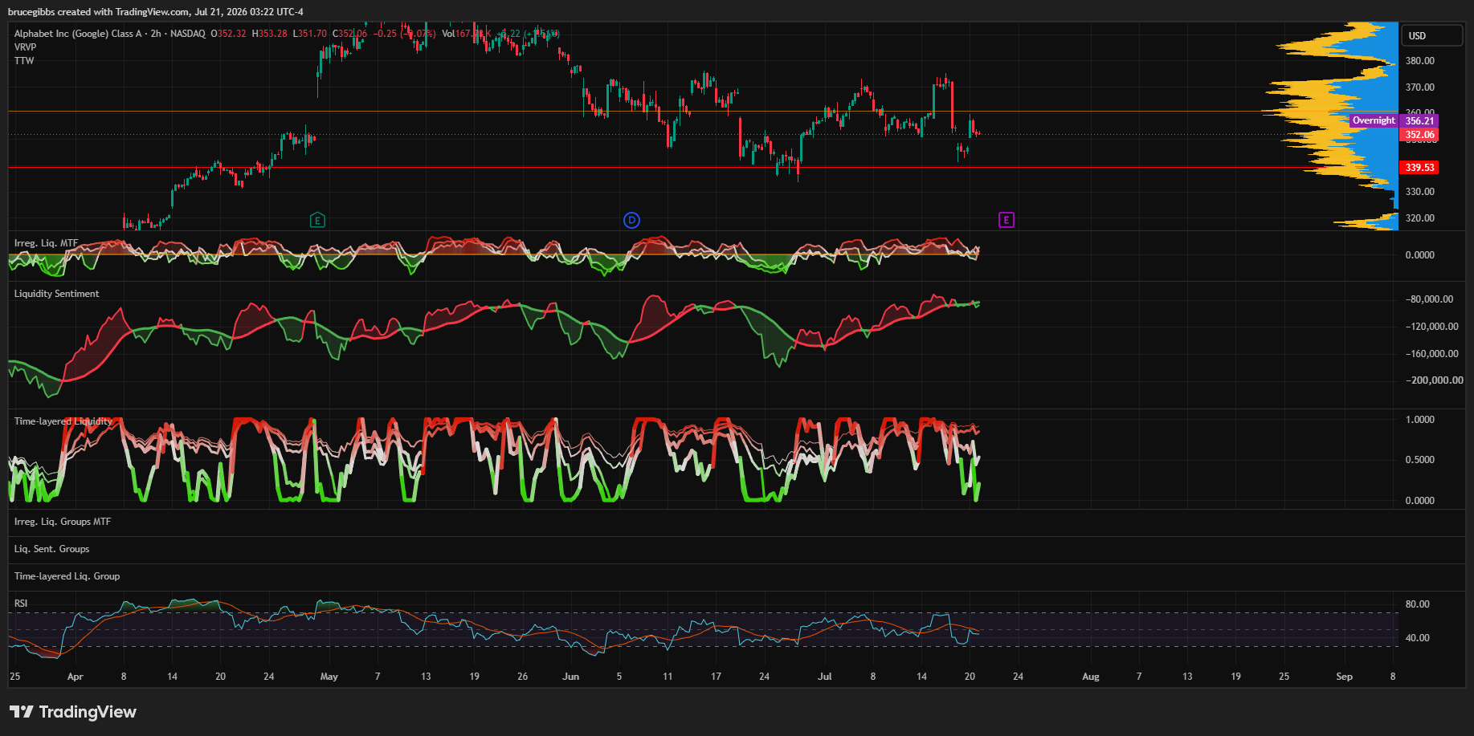Select the TTW indicator label
This screenshot has height=736, width=1474.
tap(24, 61)
